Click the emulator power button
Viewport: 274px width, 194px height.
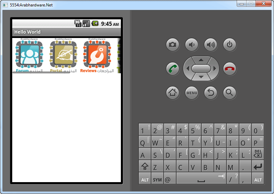click(x=230, y=45)
